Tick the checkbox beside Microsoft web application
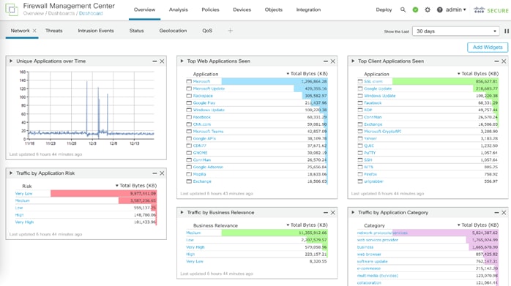Viewport: 511px width, 286px height. tap(189, 81)
